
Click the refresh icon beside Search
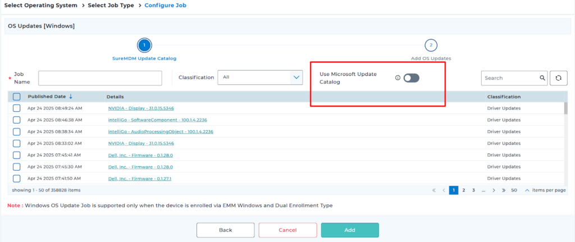[558, 78]
